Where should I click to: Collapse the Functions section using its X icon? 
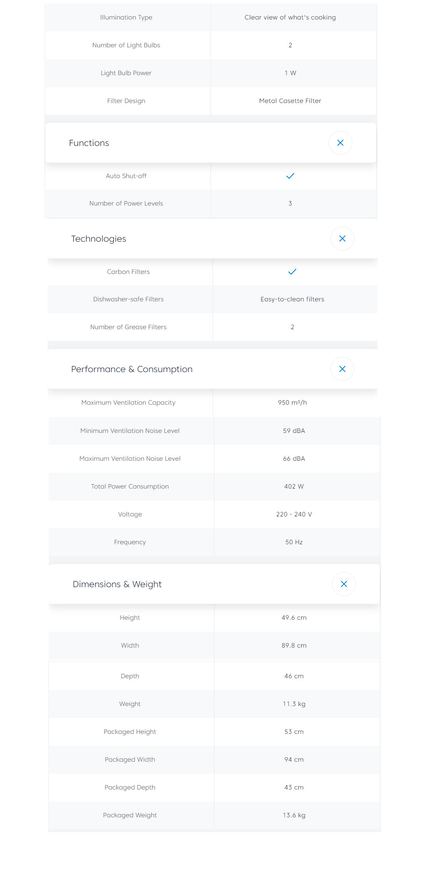(x=340, y=143)
